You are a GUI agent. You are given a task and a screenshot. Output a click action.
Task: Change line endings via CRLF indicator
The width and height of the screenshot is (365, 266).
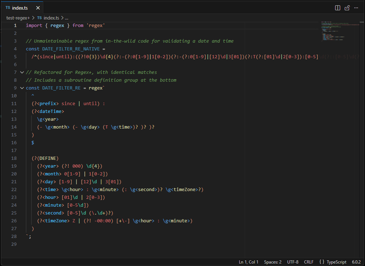pos(309,262)
